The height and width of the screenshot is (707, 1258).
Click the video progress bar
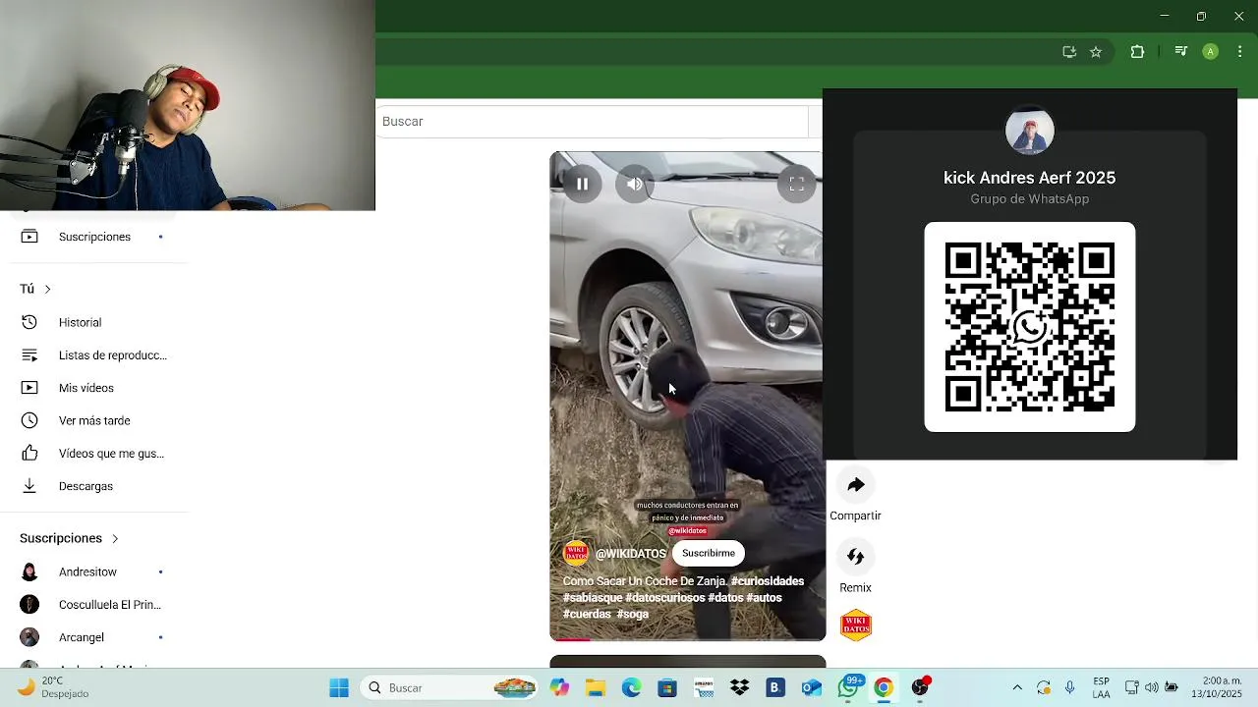[x=687, y=639]
